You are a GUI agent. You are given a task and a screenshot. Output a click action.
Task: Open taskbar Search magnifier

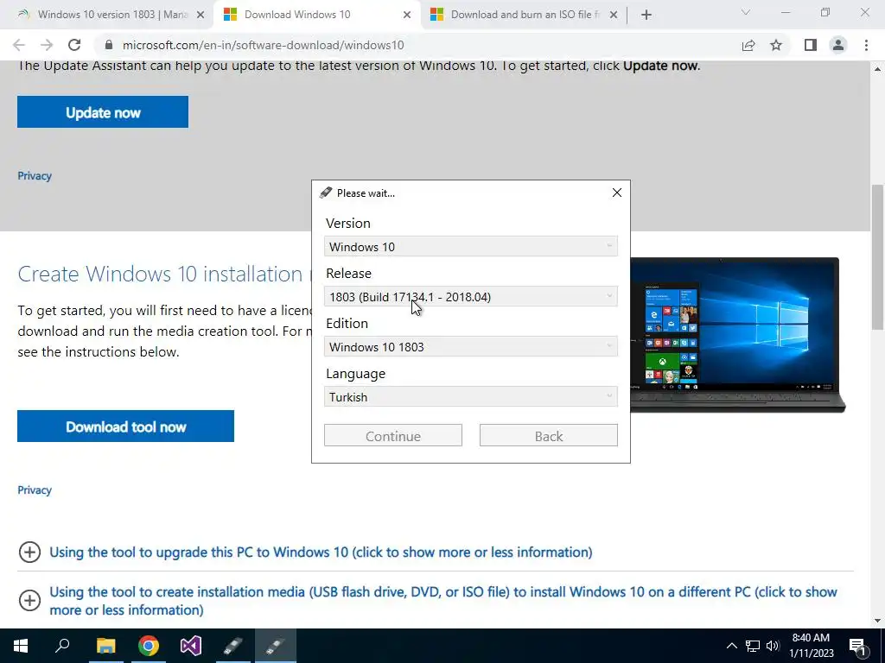[62, 646]
